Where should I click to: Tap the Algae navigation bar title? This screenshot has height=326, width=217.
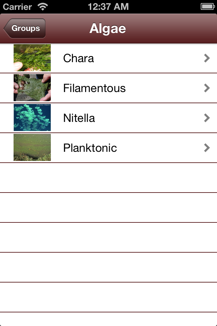pyautogui.click(x=108, y=29)
